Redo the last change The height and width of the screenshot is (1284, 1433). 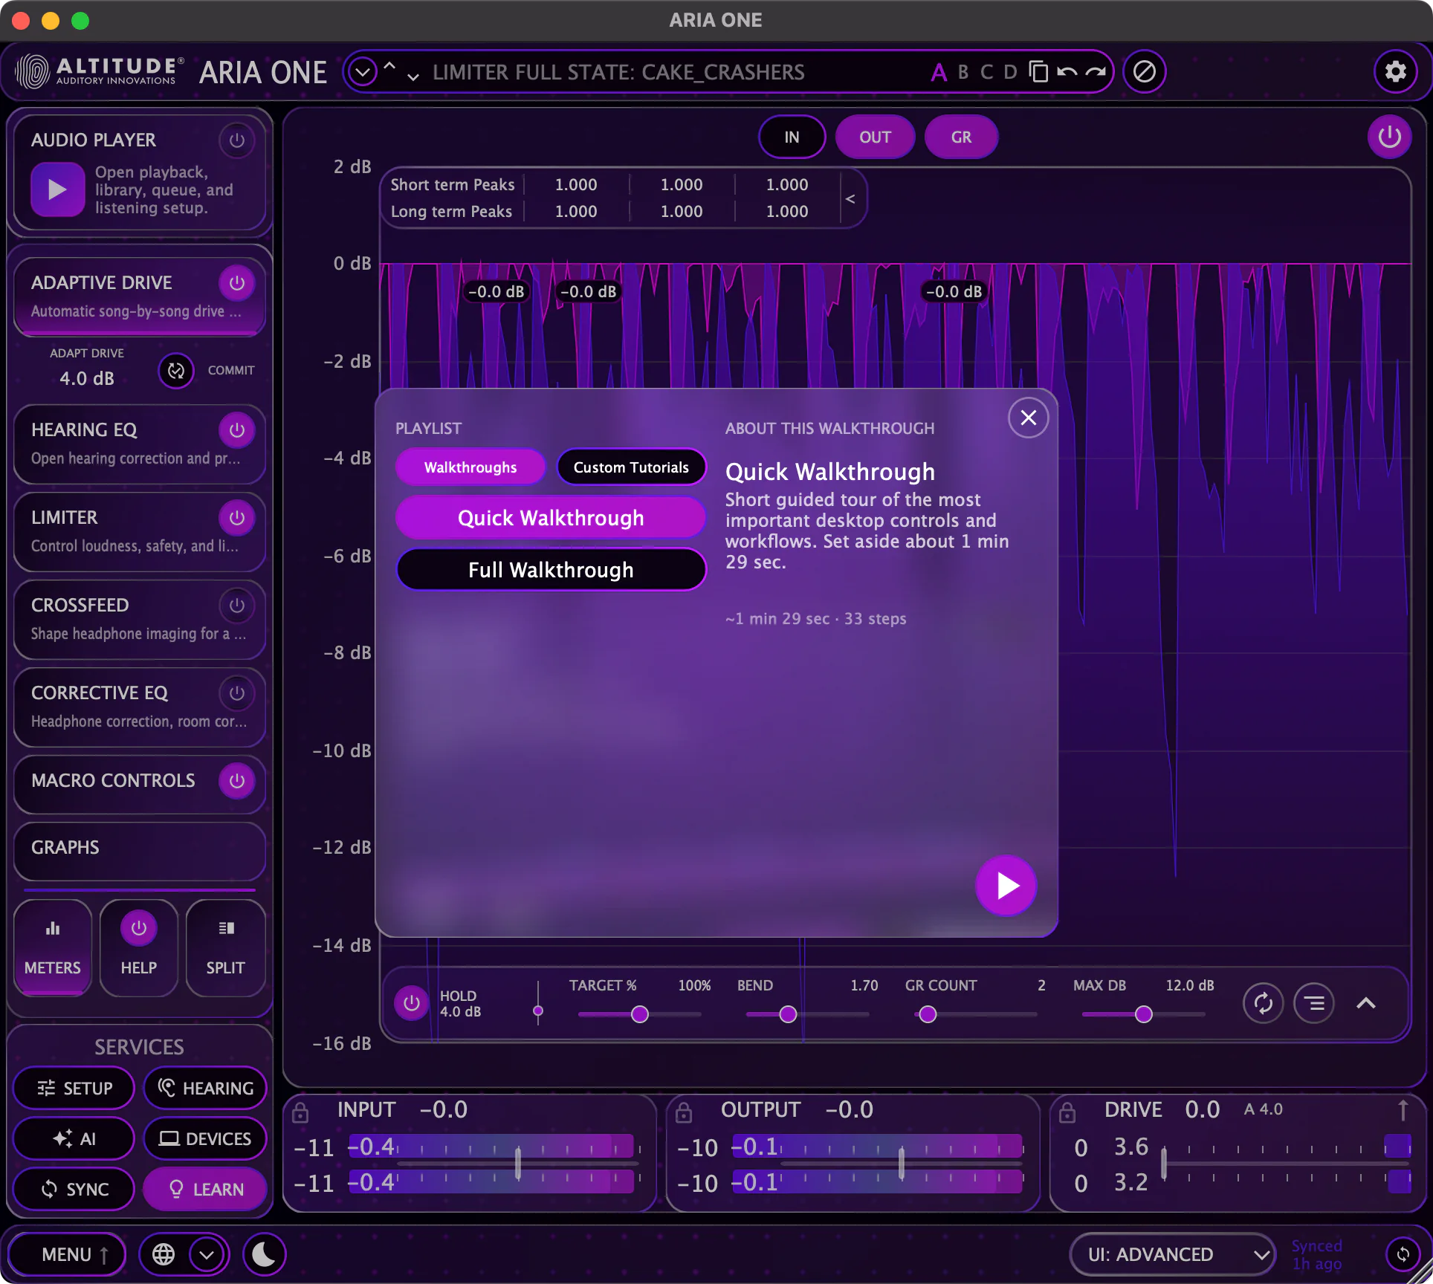click(x=1096, y=71)
